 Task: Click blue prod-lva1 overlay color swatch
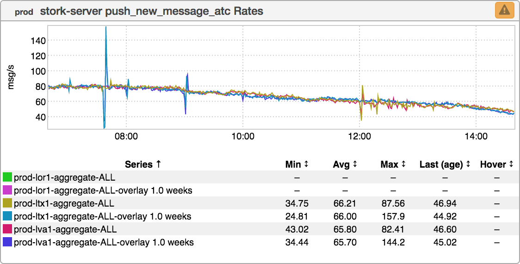7,242
